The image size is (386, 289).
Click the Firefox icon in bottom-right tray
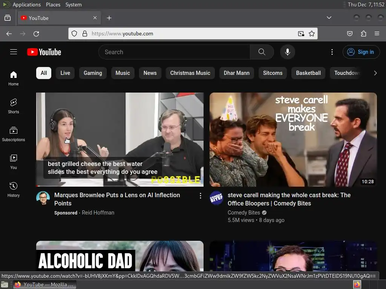[357, 284]
